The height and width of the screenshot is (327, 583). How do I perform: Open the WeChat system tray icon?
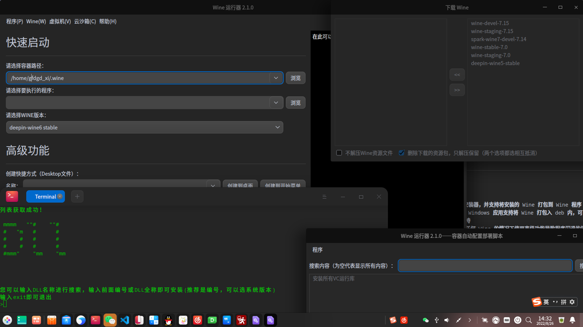click(x=425, y=320)
